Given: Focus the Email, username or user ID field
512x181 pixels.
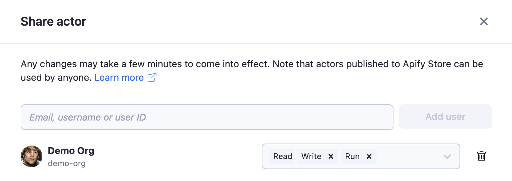Looking at the screenshot, I should (x=207, y=117).
